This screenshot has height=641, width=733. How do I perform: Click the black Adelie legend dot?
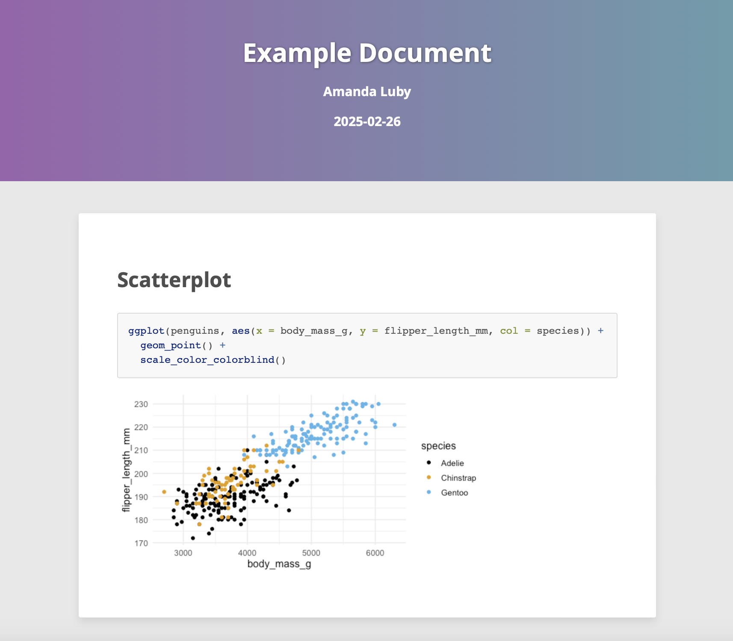[x=429, y=463]
